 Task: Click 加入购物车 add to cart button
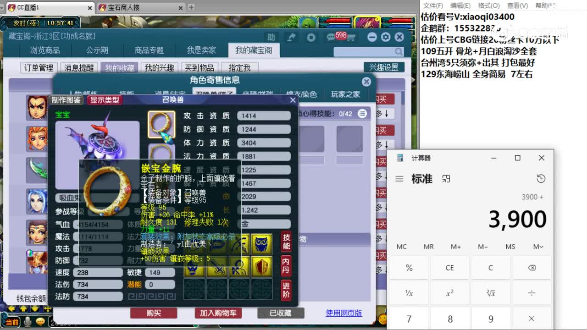pyautogui.click(x=218, y=313)
